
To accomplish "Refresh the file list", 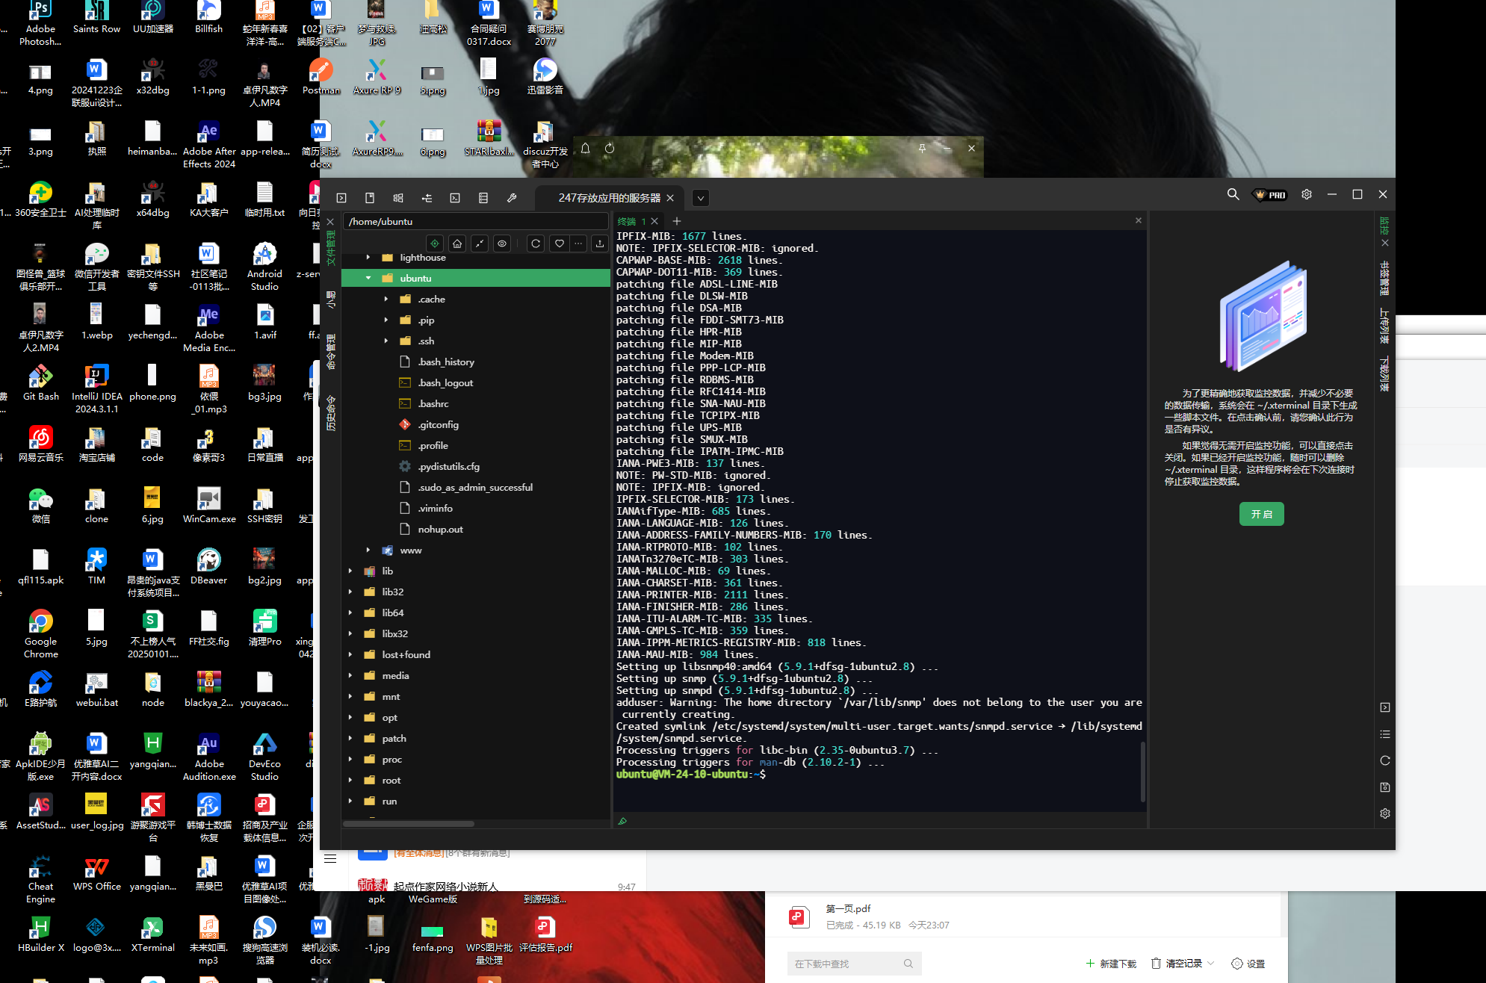I will tap(535, 244).
